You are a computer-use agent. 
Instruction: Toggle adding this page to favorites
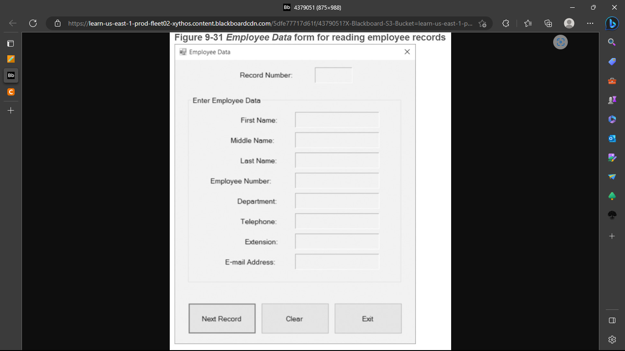483,23
